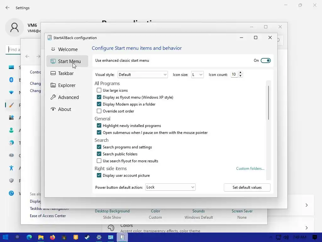322x242 pixels.
Task: Click the StartAllBack title bar icon
Action: coord(49,37)
